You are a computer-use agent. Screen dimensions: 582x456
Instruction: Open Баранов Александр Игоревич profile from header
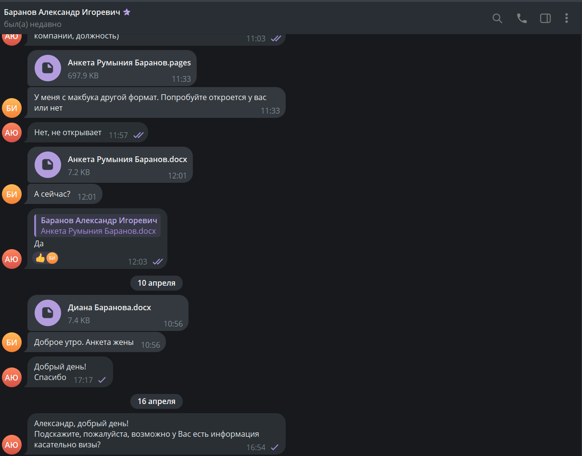[62, 13]
